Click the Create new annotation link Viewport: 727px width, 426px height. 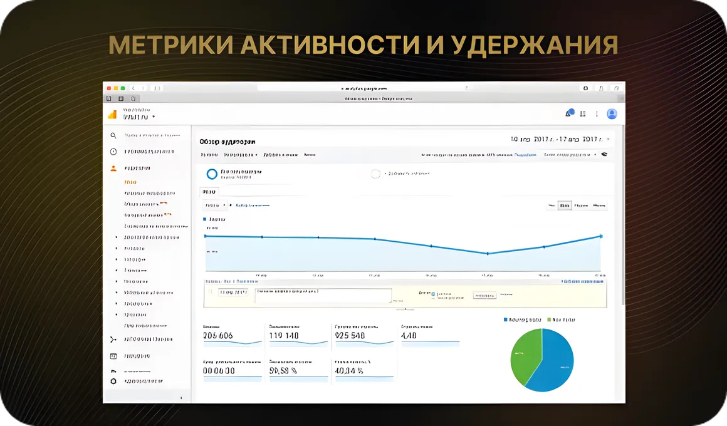click(582, 281)
